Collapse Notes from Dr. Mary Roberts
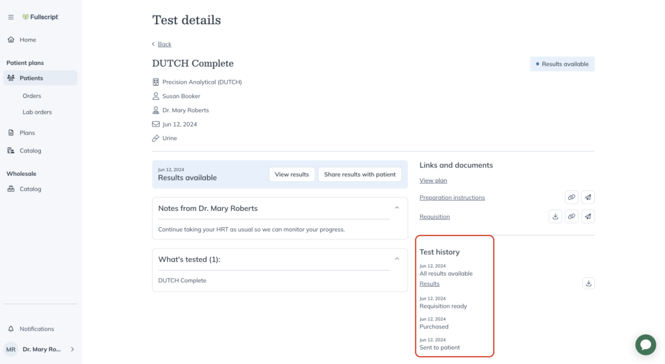665x364 pixels. [397, 208]
